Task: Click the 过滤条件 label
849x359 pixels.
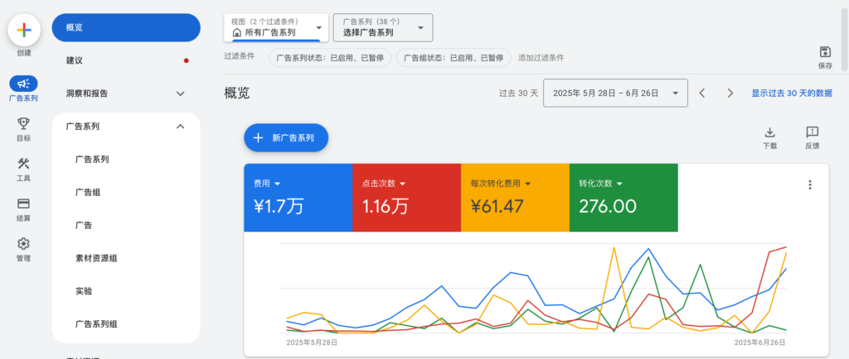Action: pos(239,56)
